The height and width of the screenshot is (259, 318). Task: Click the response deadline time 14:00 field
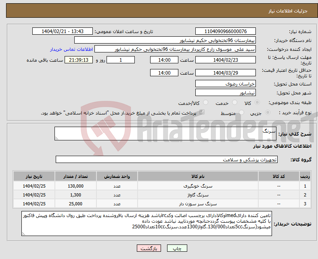pos(164,60)
